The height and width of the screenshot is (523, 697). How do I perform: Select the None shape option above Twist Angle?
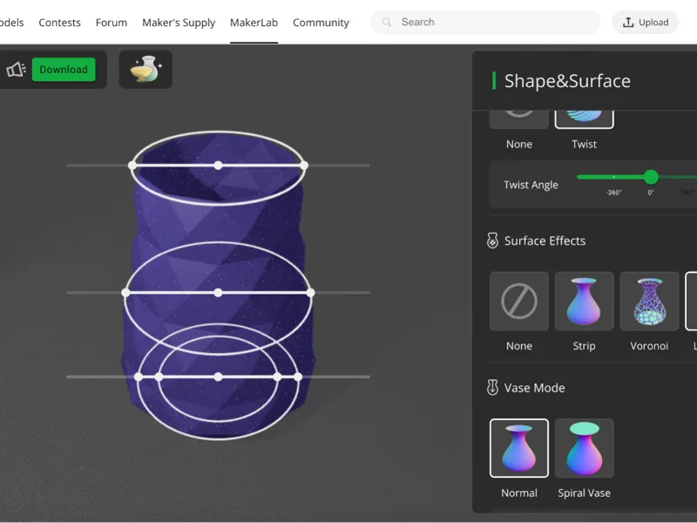(519, 119)
